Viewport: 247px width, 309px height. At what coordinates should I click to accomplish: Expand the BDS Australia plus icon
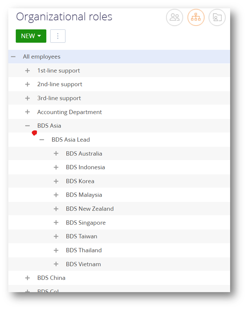[x=56, y=154]
